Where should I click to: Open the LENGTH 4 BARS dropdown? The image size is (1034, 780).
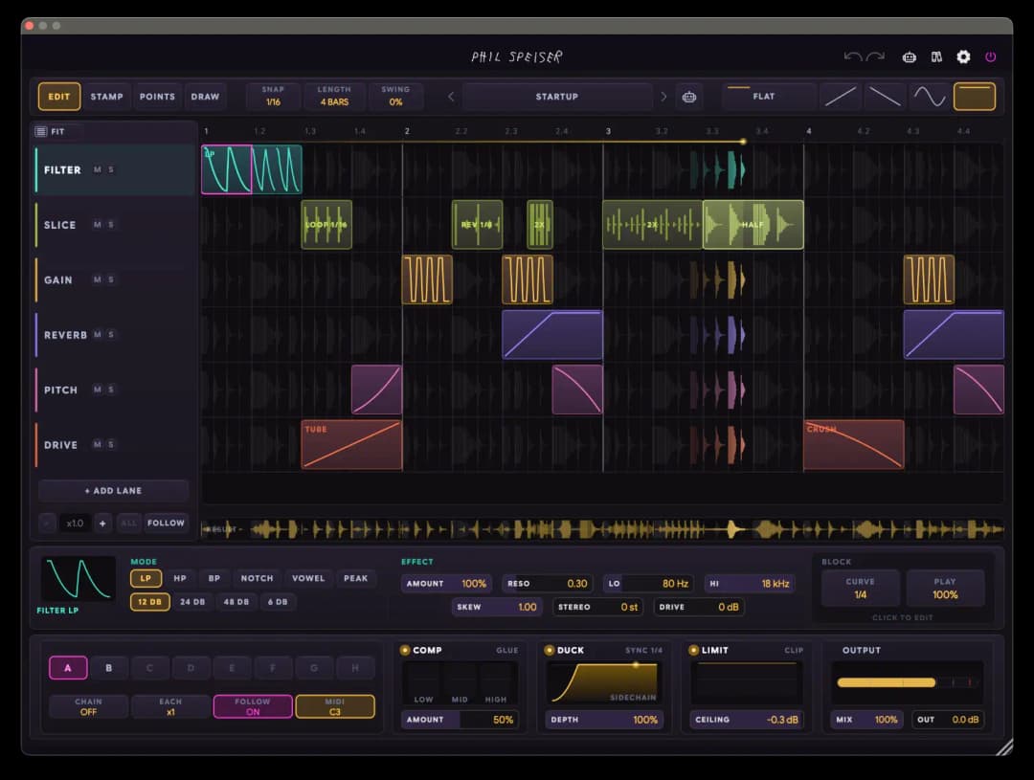(x=334, y=97)
